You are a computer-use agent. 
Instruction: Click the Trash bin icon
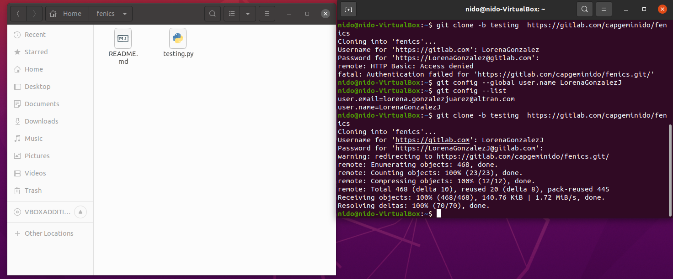tap(17, 191)
